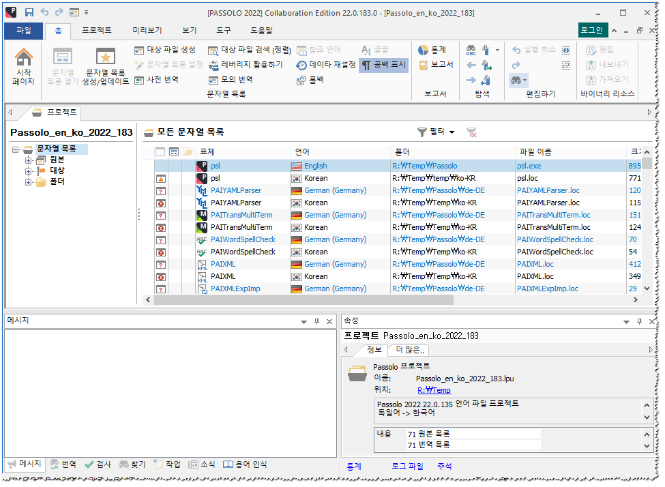This screenshot has height=487, width=665.
Task: Click 대상 파일 생성 in ribbon
Action: (x=165, y=50)
